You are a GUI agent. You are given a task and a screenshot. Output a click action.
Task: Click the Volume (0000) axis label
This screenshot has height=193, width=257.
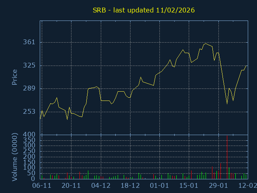(x=15, y=156)
